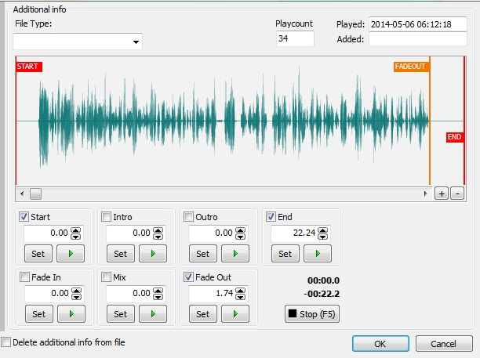Viewport: 480px width, 358px height.
Task: Play from the Fade Out point
Action: tap(235, 313)
